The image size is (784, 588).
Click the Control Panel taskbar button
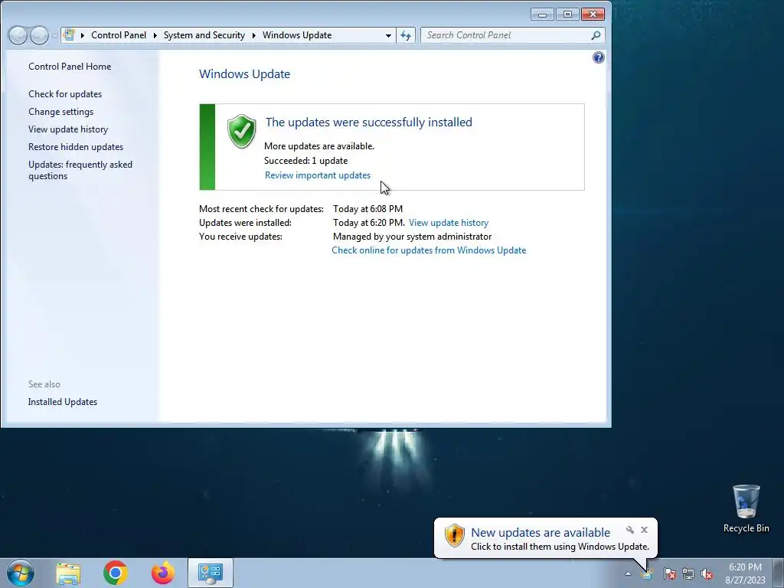[211, 573]
